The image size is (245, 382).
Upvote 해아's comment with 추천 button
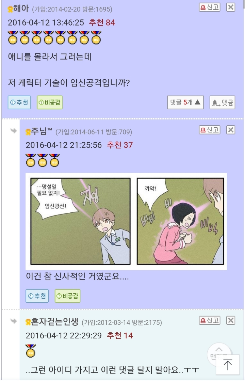19,102
